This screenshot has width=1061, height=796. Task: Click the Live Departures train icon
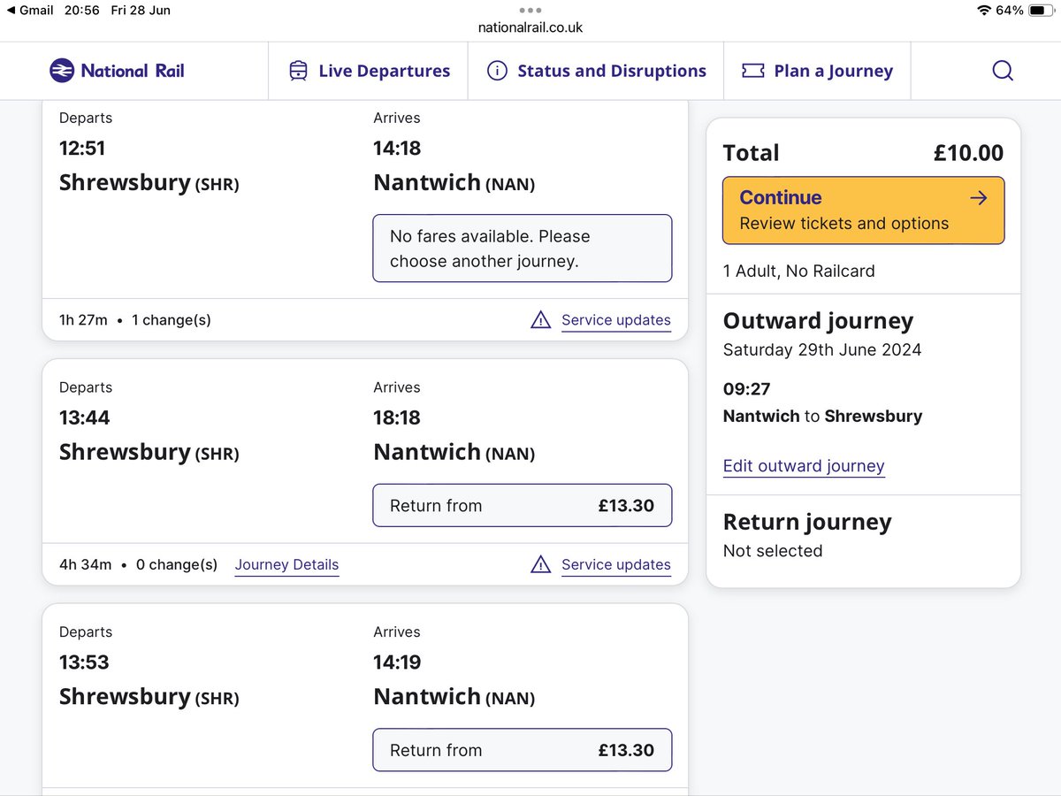tap(299, 71)
